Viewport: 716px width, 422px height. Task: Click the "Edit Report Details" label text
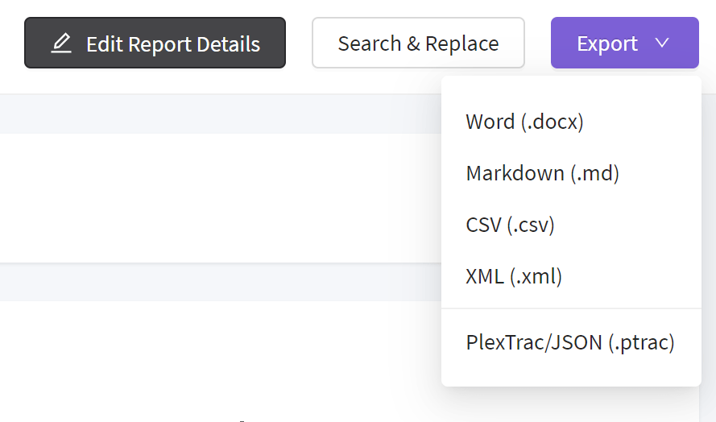[x=173, y=43]
